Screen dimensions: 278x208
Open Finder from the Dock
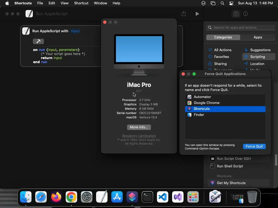point(26,197)
